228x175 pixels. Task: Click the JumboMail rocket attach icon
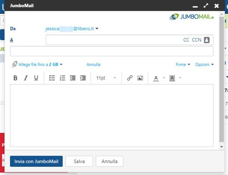tap(15, 64)
